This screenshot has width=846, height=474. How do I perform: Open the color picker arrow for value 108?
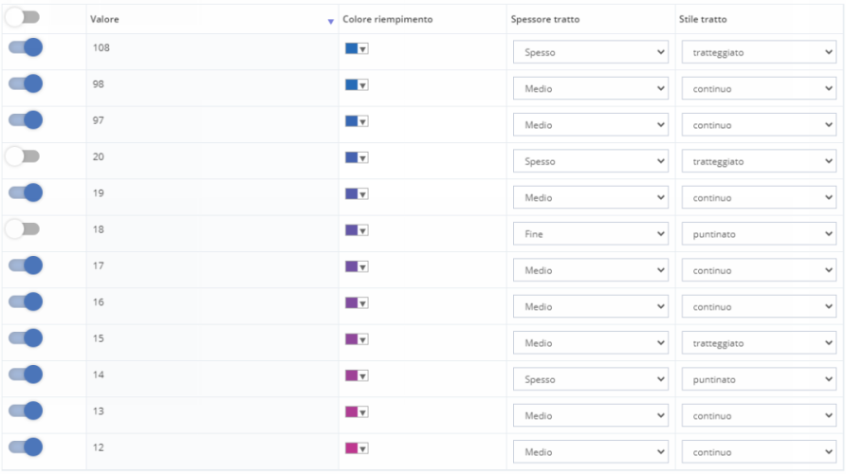coord(363,49)
